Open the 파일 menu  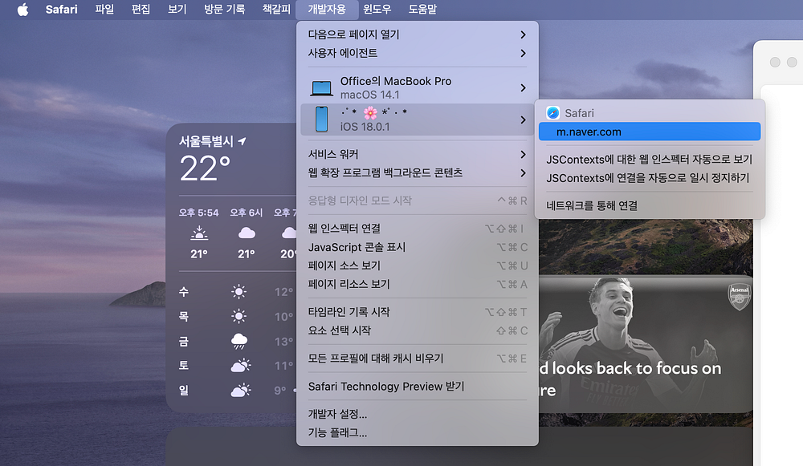click(104, 9)
